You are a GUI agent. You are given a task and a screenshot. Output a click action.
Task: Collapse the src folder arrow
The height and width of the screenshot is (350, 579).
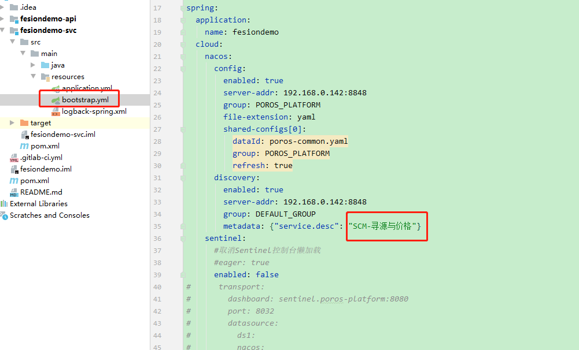(x=13, y=42)
